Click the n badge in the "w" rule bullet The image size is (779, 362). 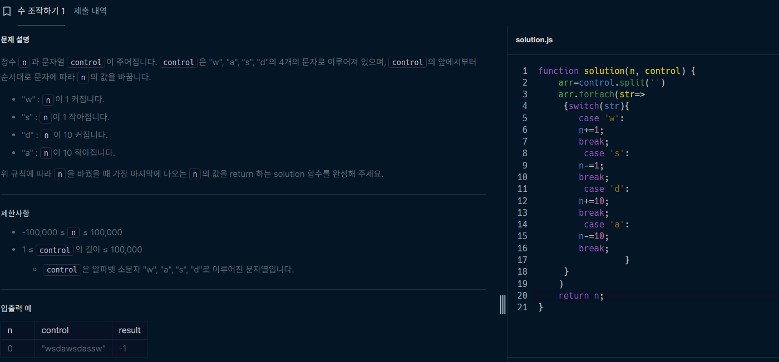pos(48,99)
